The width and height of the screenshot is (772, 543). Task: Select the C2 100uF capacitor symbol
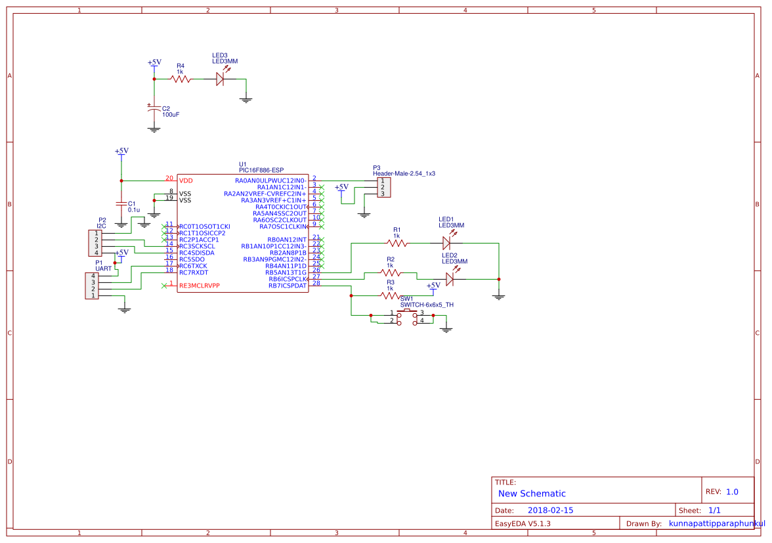pos(154,110)
